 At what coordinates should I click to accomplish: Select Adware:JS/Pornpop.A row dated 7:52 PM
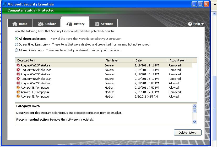click(104, 88)
